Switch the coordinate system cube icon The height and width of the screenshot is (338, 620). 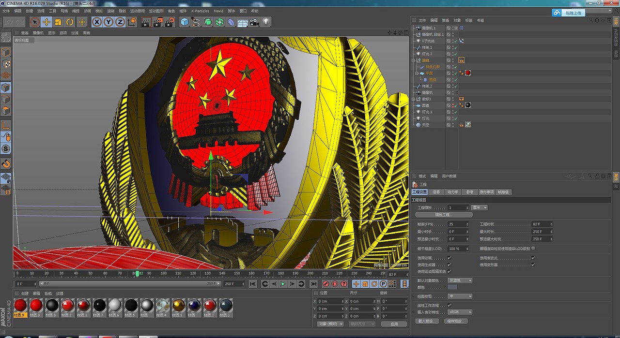pos(132,22)
